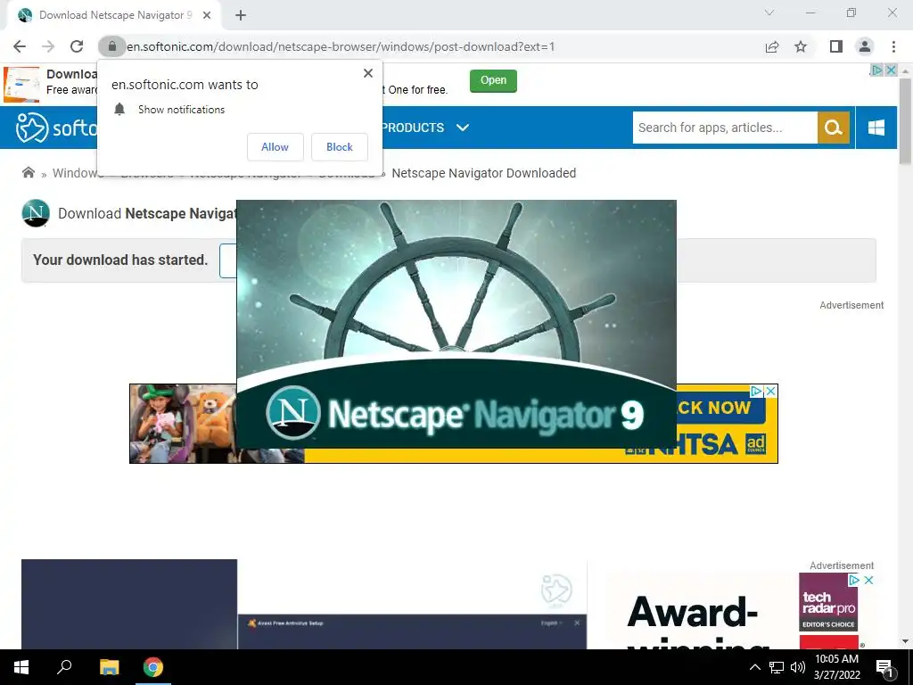Click the tech radar pro ad badge

pyautogui.click(x=828, y=602)
